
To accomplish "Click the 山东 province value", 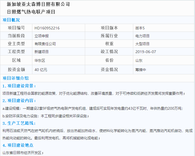I will pyautogui.click(x=139, y=60).
